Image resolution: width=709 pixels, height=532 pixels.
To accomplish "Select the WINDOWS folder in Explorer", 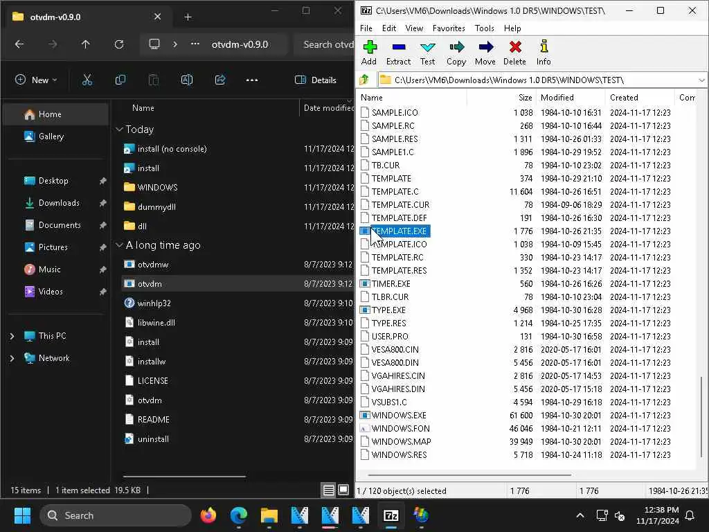I will [157, 187].
